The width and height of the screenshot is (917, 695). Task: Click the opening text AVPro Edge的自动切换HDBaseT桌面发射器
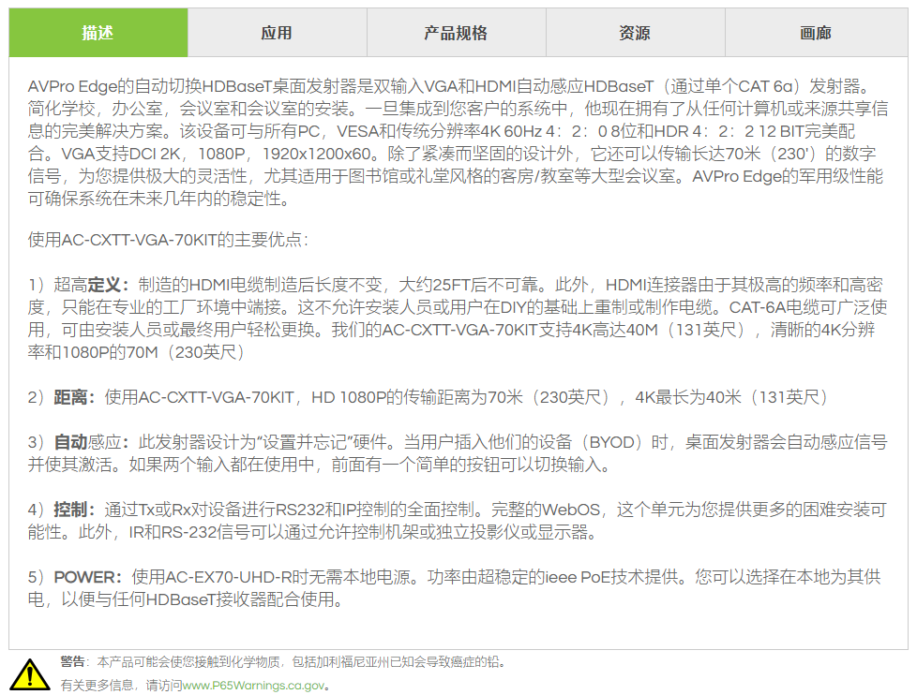click(x=192, y=86)
